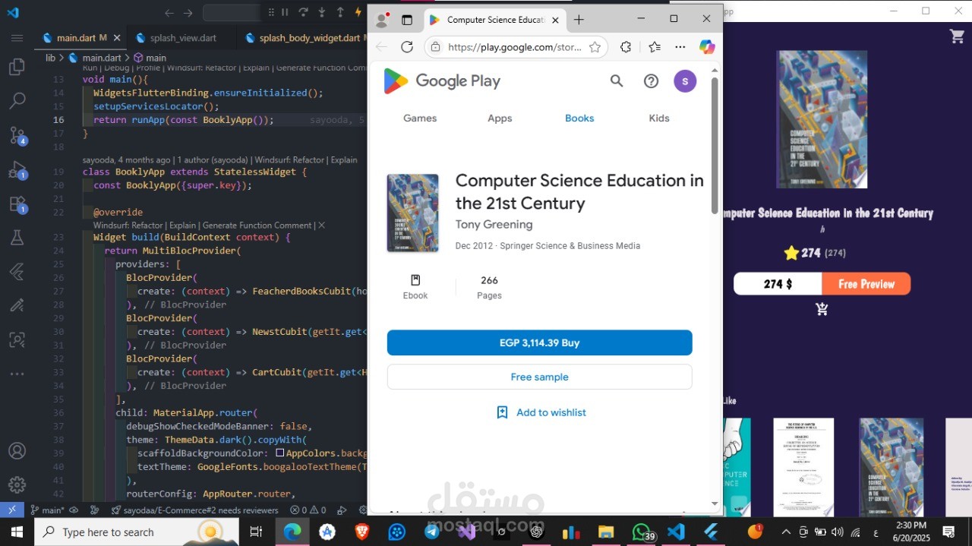Image resolution: width=972 pixels, height=546 pixels.
Task: Click the lib breadcrumb segment
Action: coord(50,58)
